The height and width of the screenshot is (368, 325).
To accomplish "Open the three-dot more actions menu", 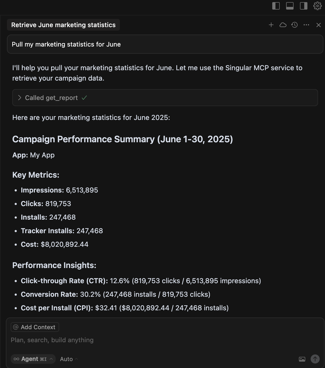I will click(x=306, y=25).
